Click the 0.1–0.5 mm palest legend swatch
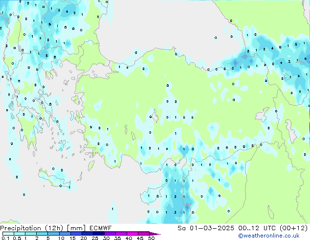This screenshot has width=310, height=240. (8, 234)
